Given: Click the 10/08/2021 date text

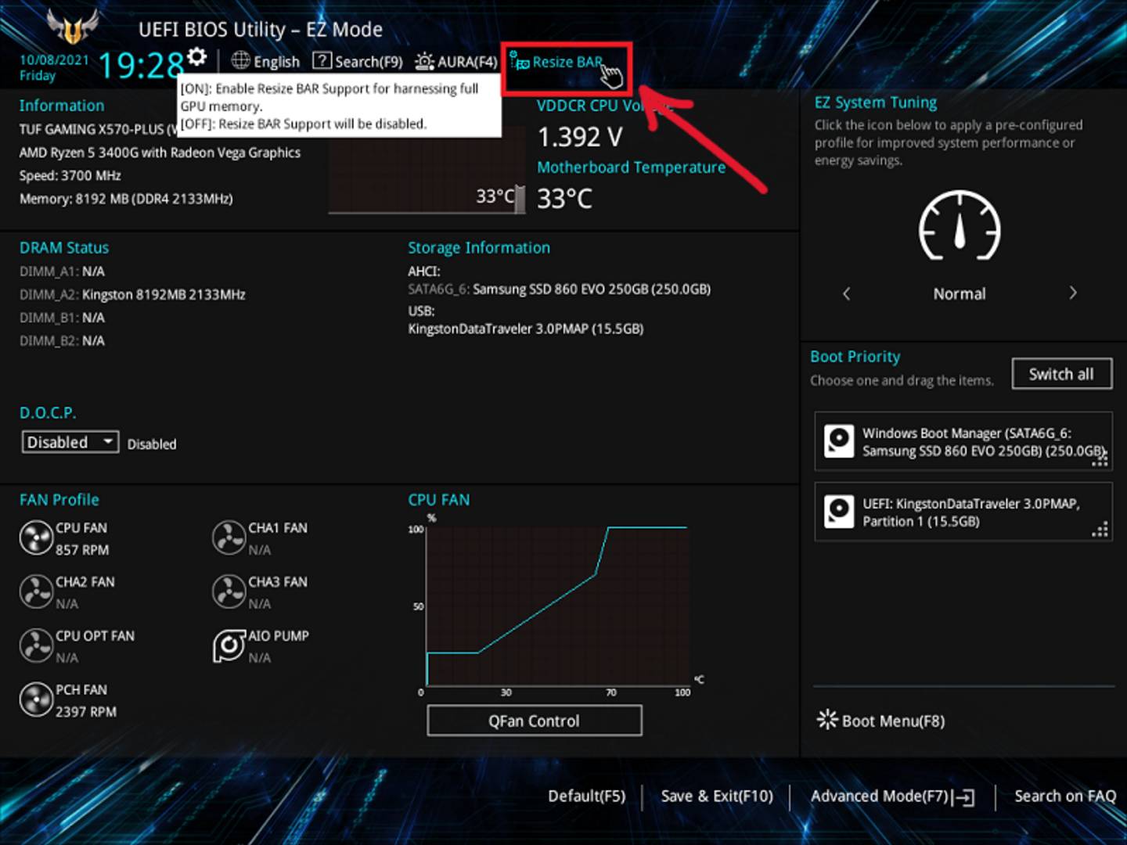Looking at the screenshot, I should point(54,59).
